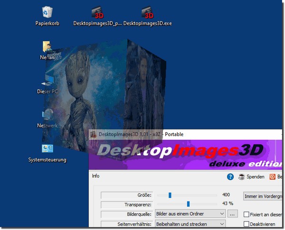Click the Dieser PC desktop icon
Screen dimensions: 285x230
[47, 81]
